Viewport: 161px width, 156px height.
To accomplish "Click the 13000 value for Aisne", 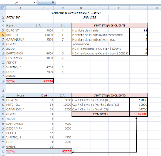I will click(143, 100).
